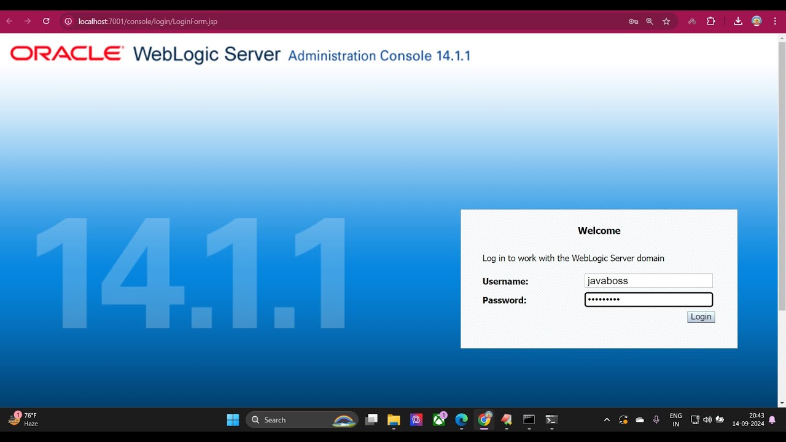Viewport: 786px width, 442px height.
Task: Open the purple app icon beside File Explorer
Action: [416, 420]
